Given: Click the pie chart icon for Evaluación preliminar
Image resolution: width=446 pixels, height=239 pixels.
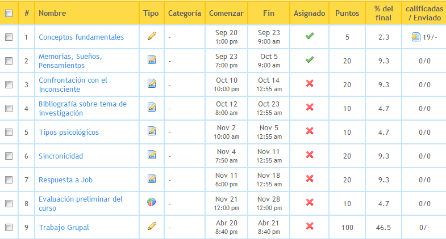Looking at the screenshot, I should [152, 202].
